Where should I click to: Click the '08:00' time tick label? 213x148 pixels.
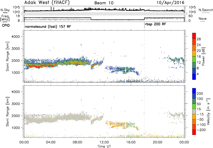pos(77,142)
